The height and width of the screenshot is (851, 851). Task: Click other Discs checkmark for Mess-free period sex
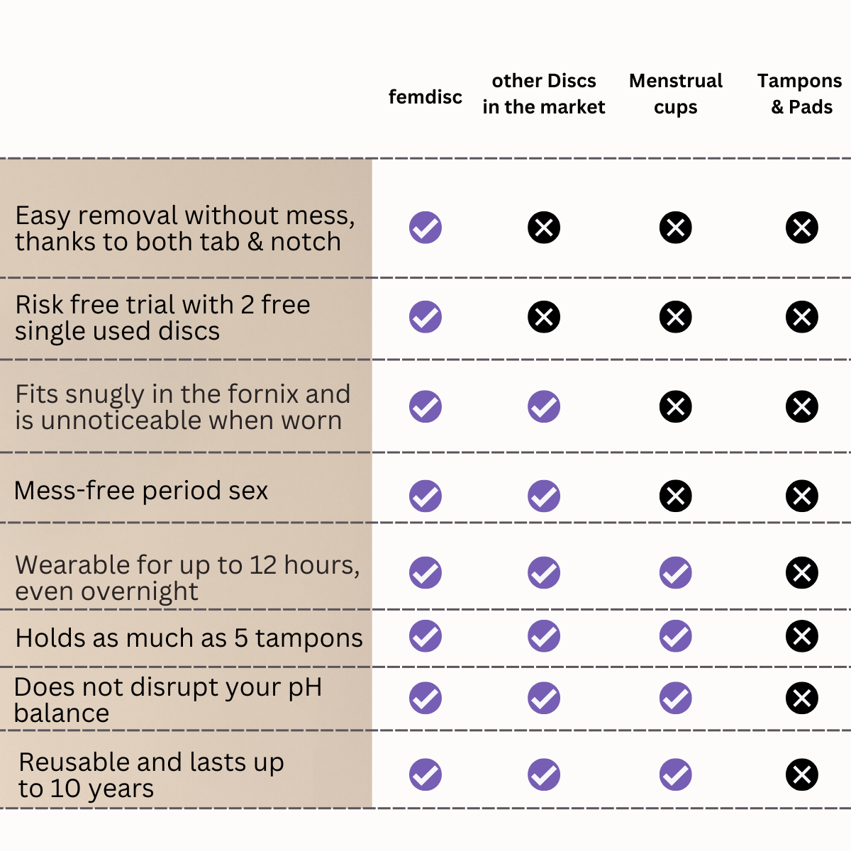point(544,496)
